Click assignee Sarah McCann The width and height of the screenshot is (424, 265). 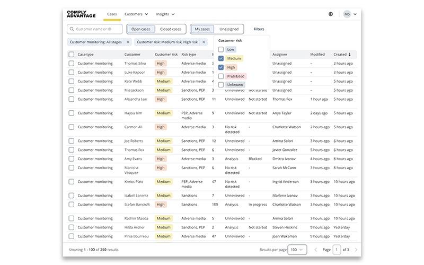click(284, 167)
